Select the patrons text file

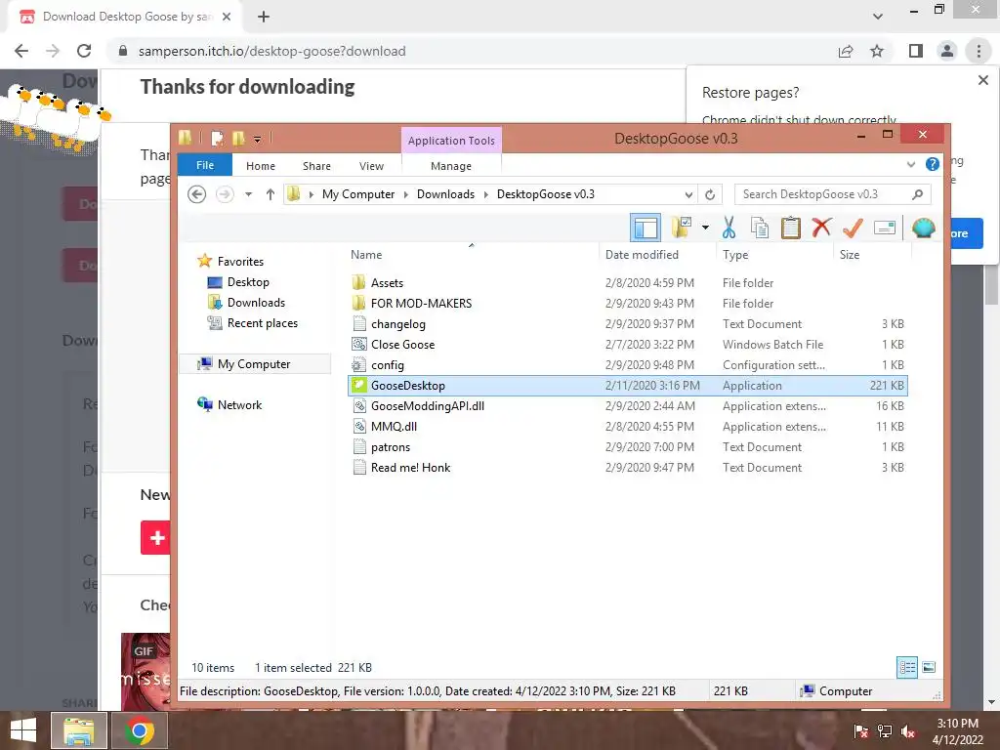(628, 446)
